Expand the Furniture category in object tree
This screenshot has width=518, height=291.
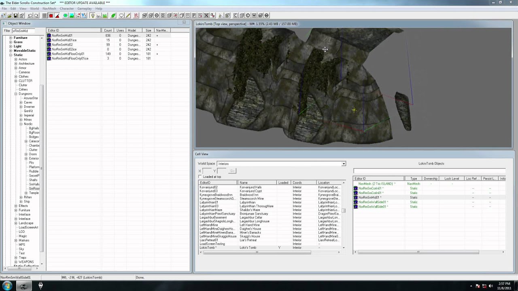[11, 38]
